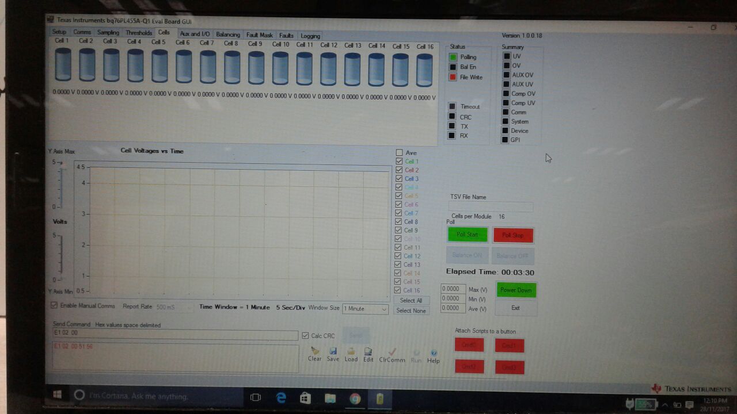Click the green Power Down button

[x=516, y=290]
